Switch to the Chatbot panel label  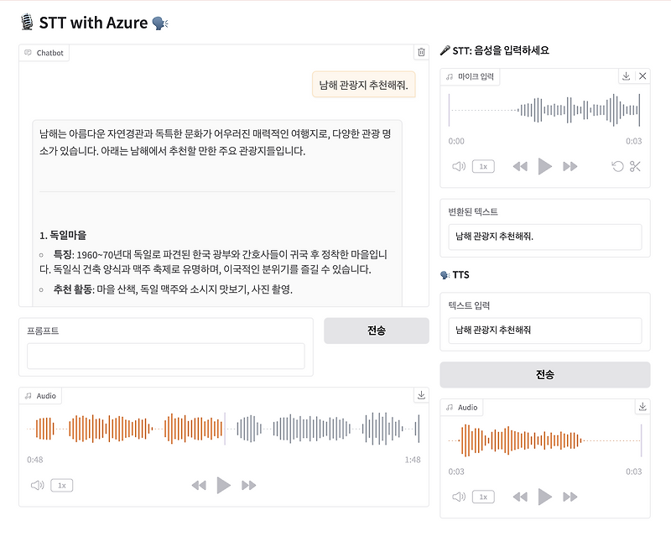[x=46, y=53]
